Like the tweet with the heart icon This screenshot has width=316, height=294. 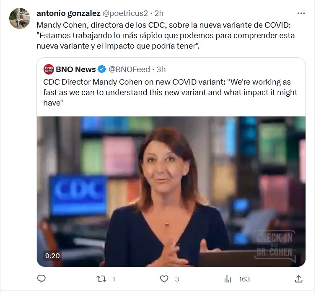(164, 279)
